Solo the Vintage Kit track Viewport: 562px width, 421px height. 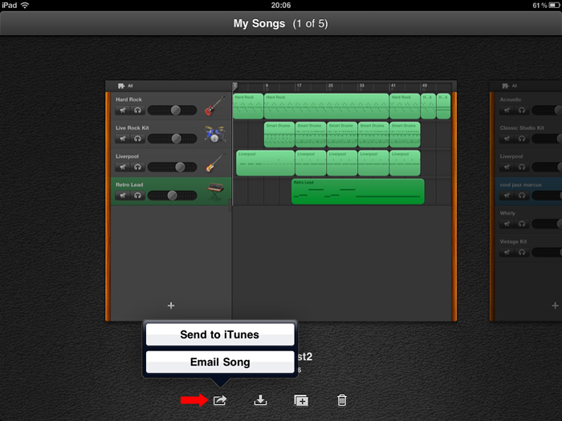click(522, 253)
